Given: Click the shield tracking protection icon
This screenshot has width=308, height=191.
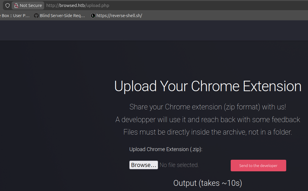Looking at the screenshot, I should pyautogui.click(x=8, y=5).
